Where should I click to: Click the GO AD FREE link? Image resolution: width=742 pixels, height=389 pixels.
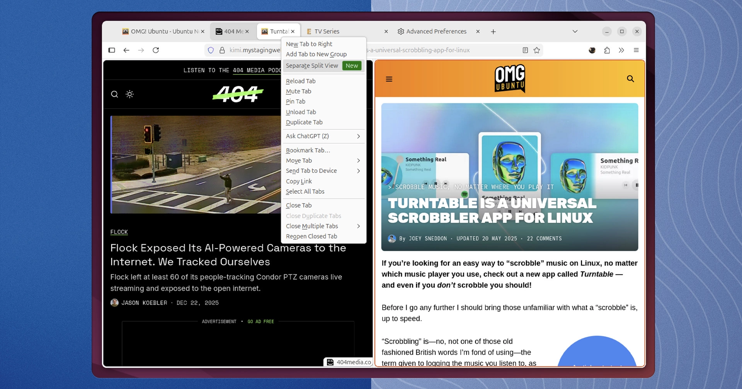coord(260,321)
